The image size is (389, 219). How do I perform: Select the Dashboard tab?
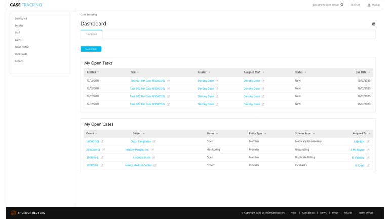click(x=91, y=34)
